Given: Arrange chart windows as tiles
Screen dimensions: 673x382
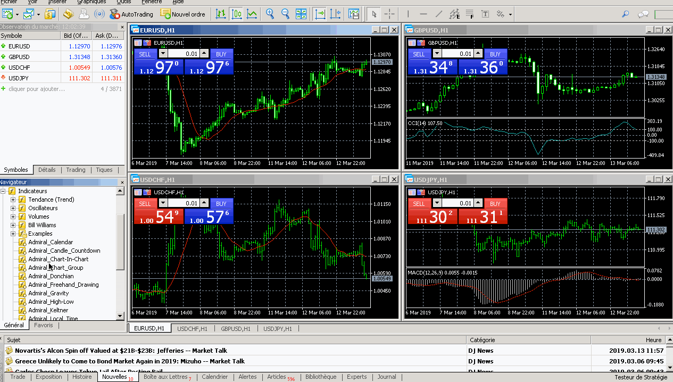Looking at the screenshot, I should coord(301,14).
